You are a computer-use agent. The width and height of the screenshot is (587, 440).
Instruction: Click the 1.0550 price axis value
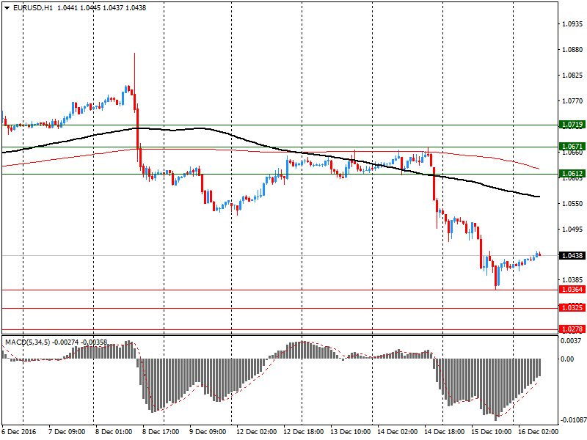tap(573, 204)
